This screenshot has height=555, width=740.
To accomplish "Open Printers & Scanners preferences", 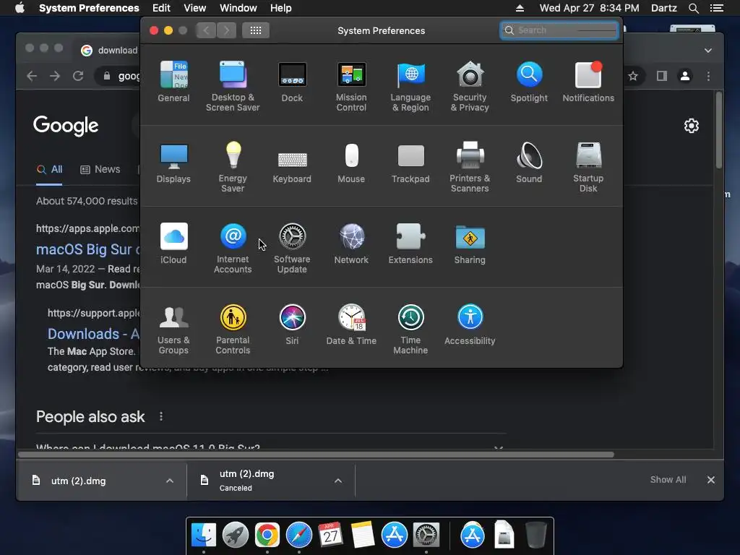I will click(x=470, y=167).
